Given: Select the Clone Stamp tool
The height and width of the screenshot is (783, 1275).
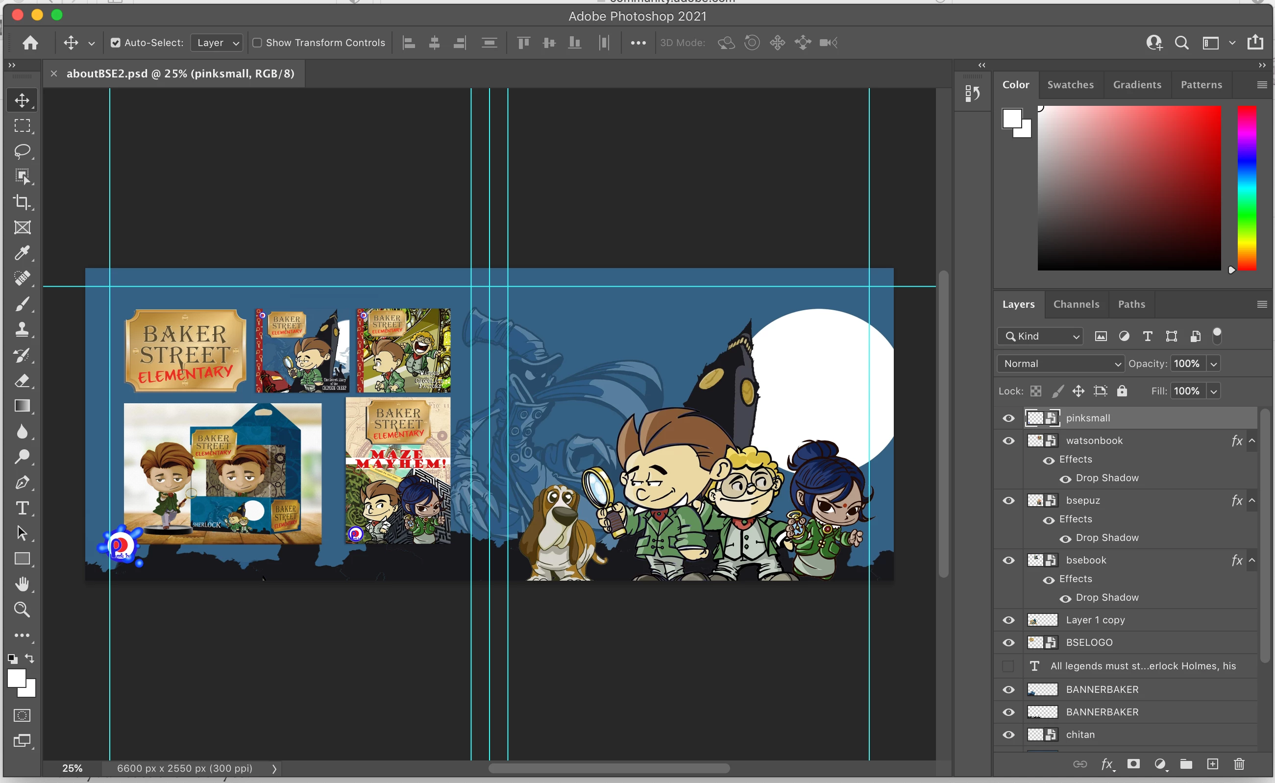Looking at the screenshot, I should [x=22, y=329].
